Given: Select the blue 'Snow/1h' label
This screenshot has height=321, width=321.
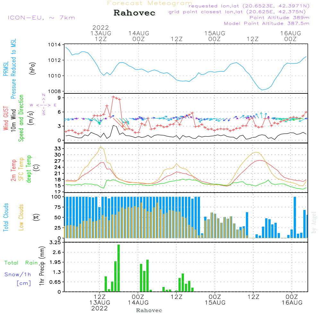Looking at the screenshot, I should point(18,274).
